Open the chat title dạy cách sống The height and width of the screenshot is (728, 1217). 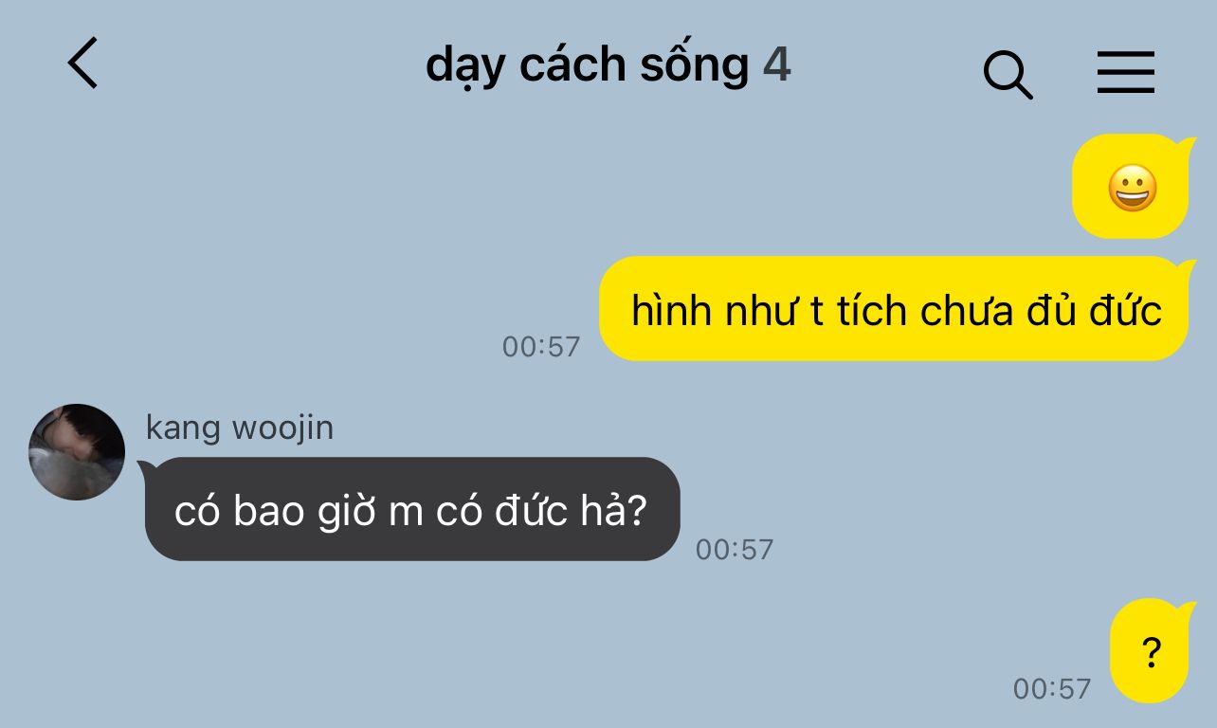click(588, 66)
